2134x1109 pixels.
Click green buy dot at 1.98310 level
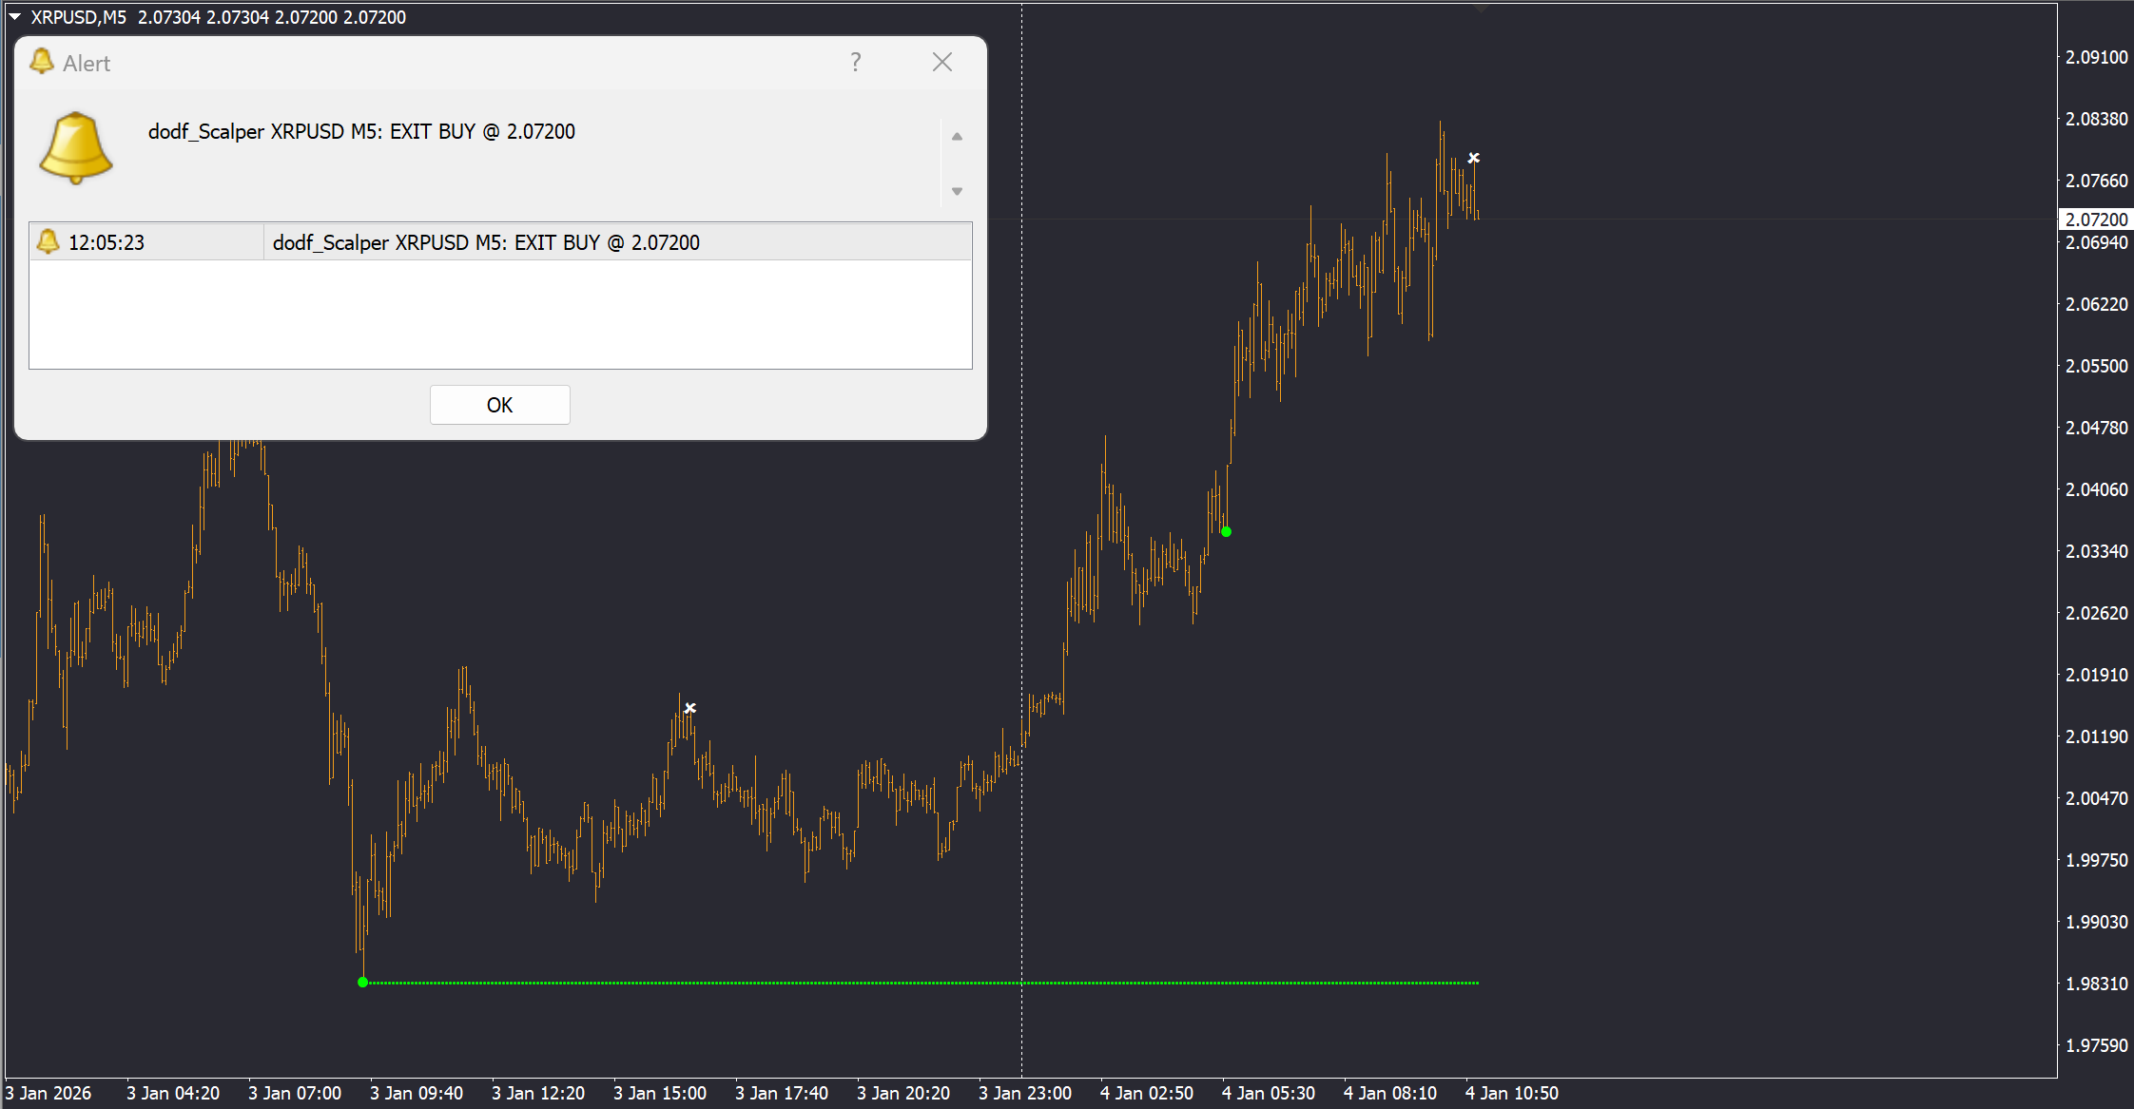[362, 982]
